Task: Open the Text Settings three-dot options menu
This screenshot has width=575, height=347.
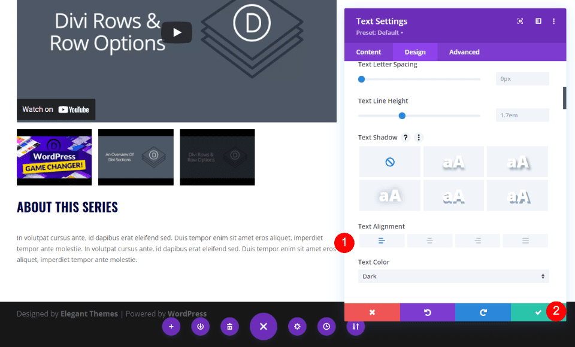Action: pos(553,21)
